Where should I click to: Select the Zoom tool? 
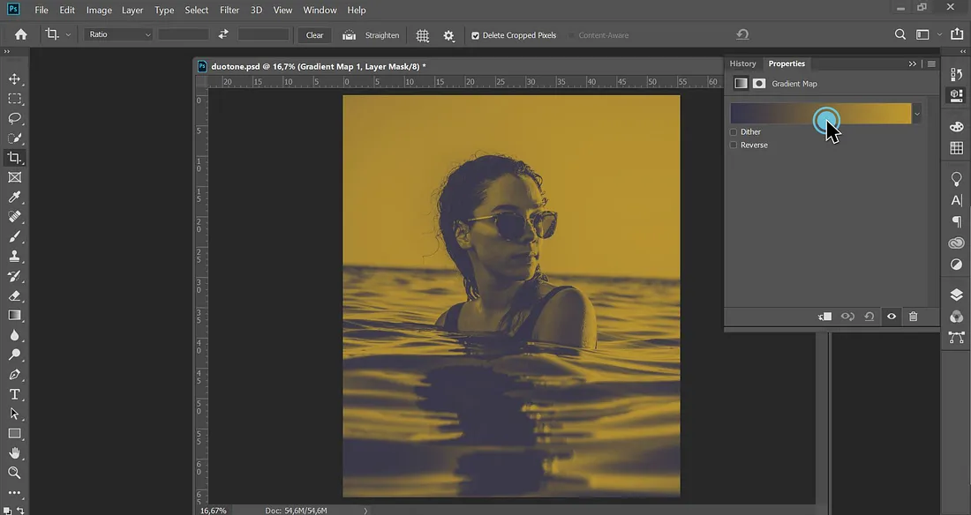(x=14, y=473)
